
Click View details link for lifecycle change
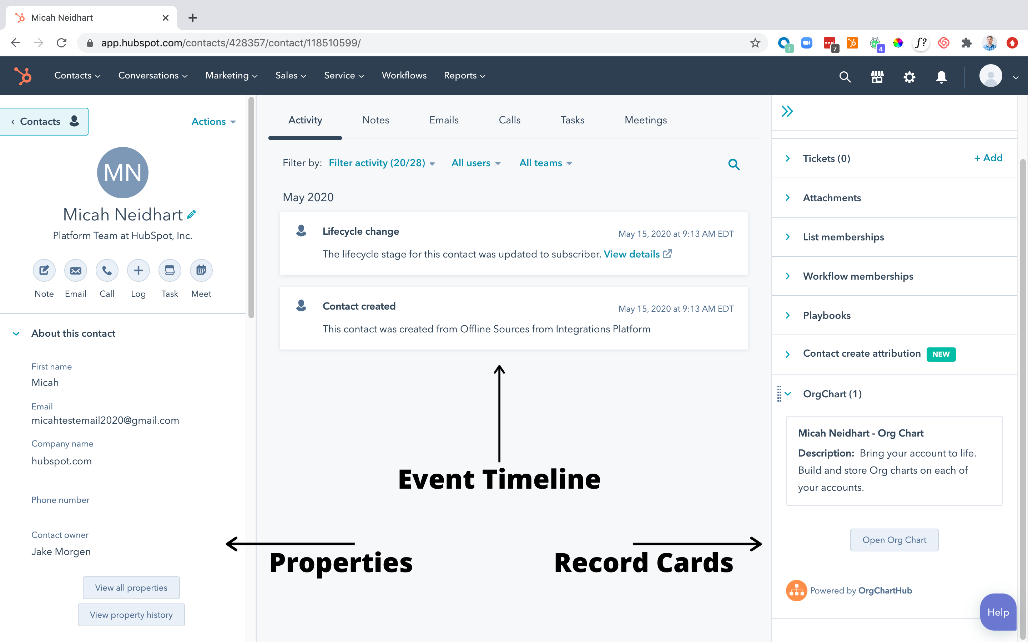click(632, 254)
